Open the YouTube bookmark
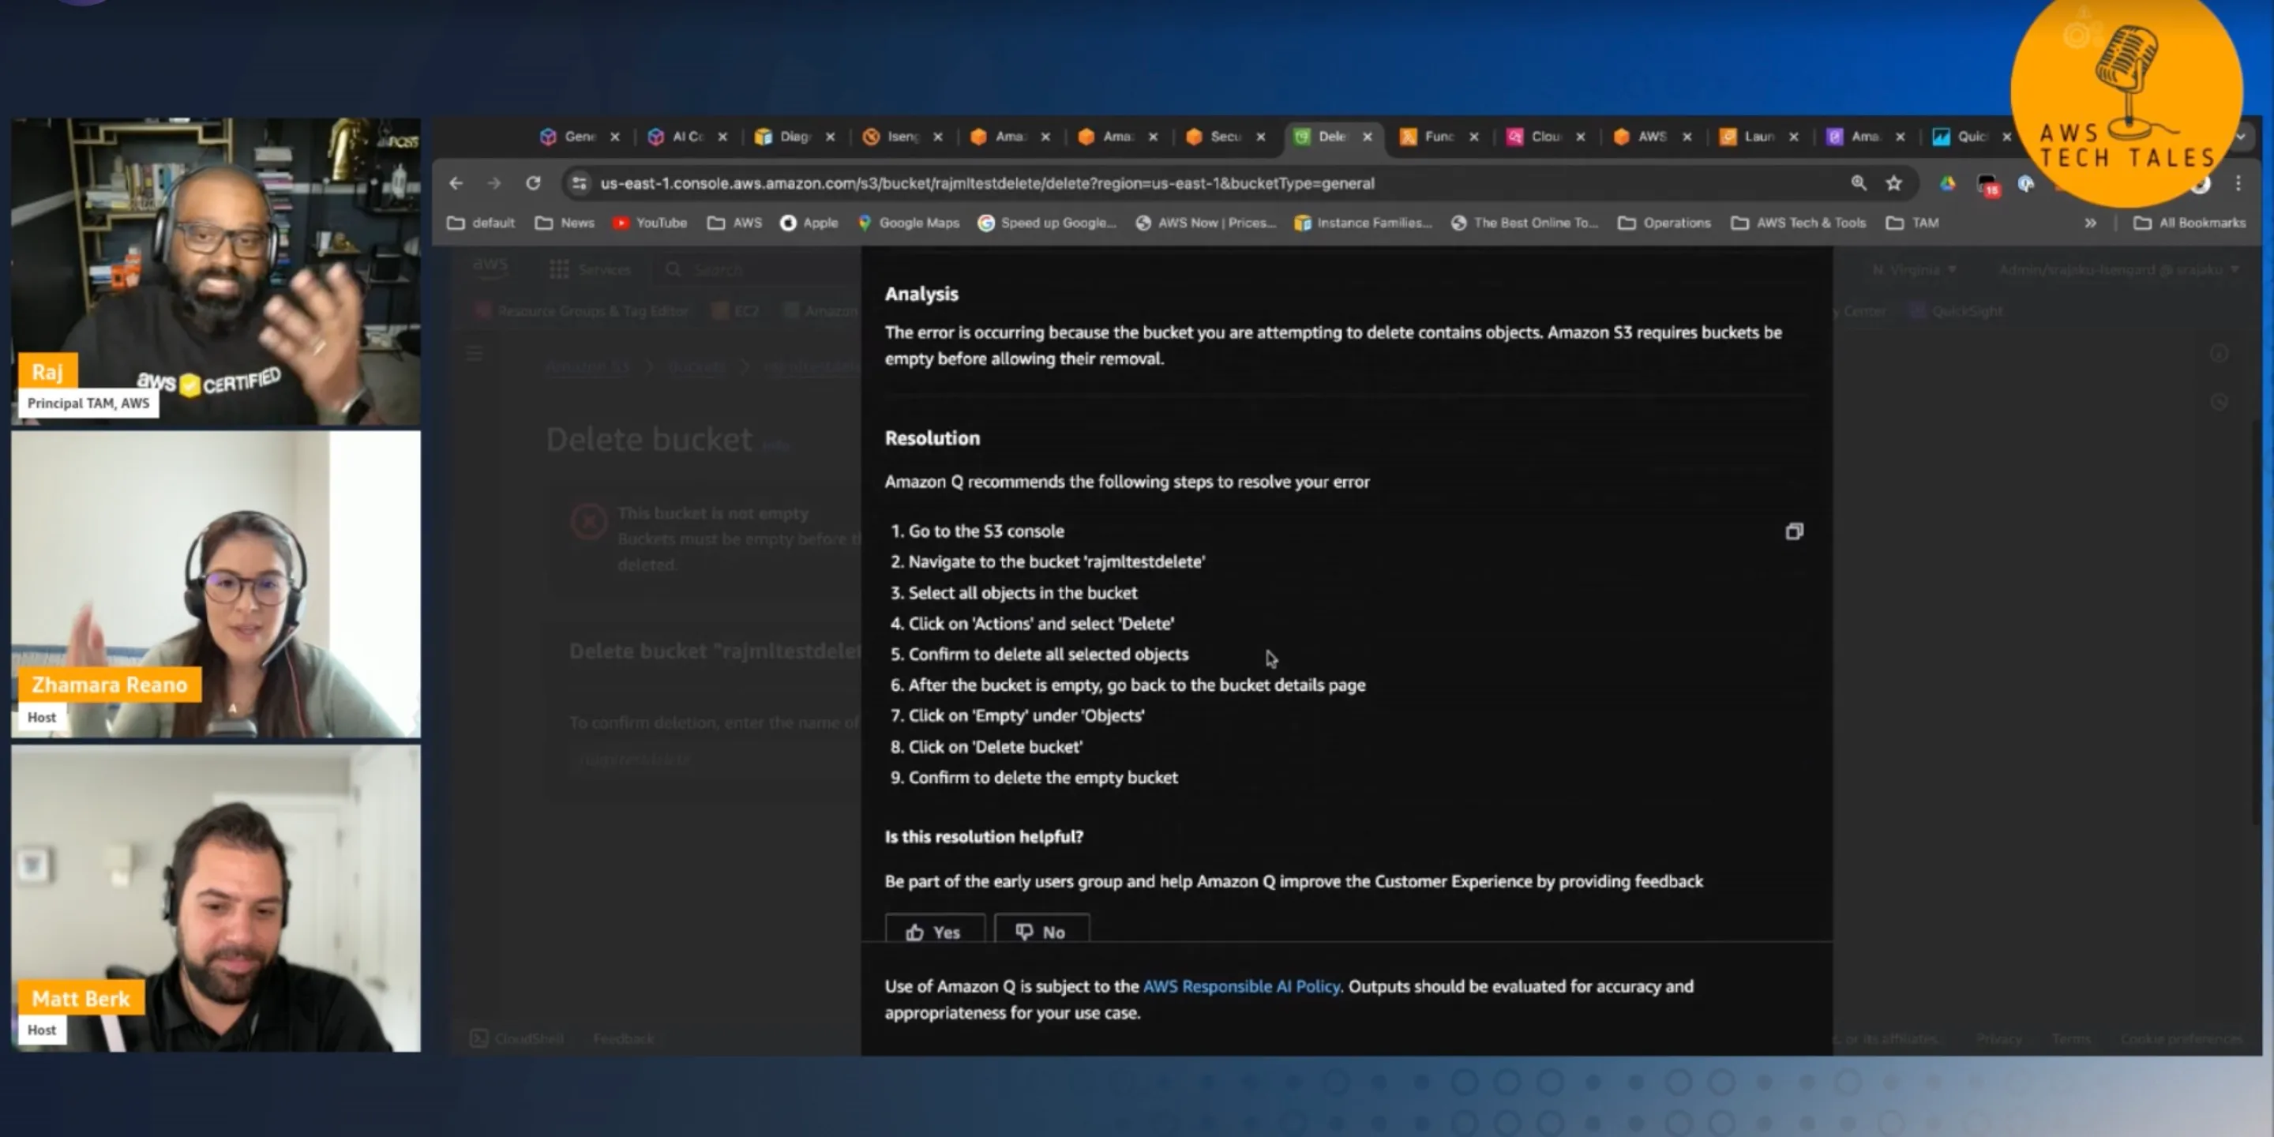 650,223
